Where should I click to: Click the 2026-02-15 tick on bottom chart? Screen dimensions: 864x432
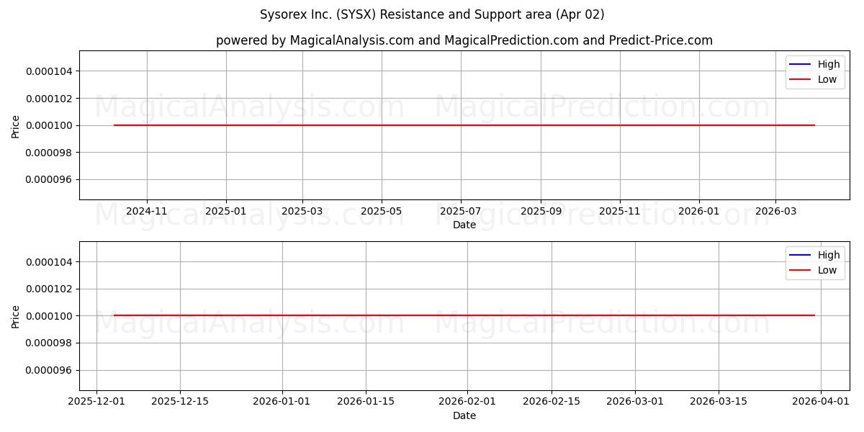(552, 402)
